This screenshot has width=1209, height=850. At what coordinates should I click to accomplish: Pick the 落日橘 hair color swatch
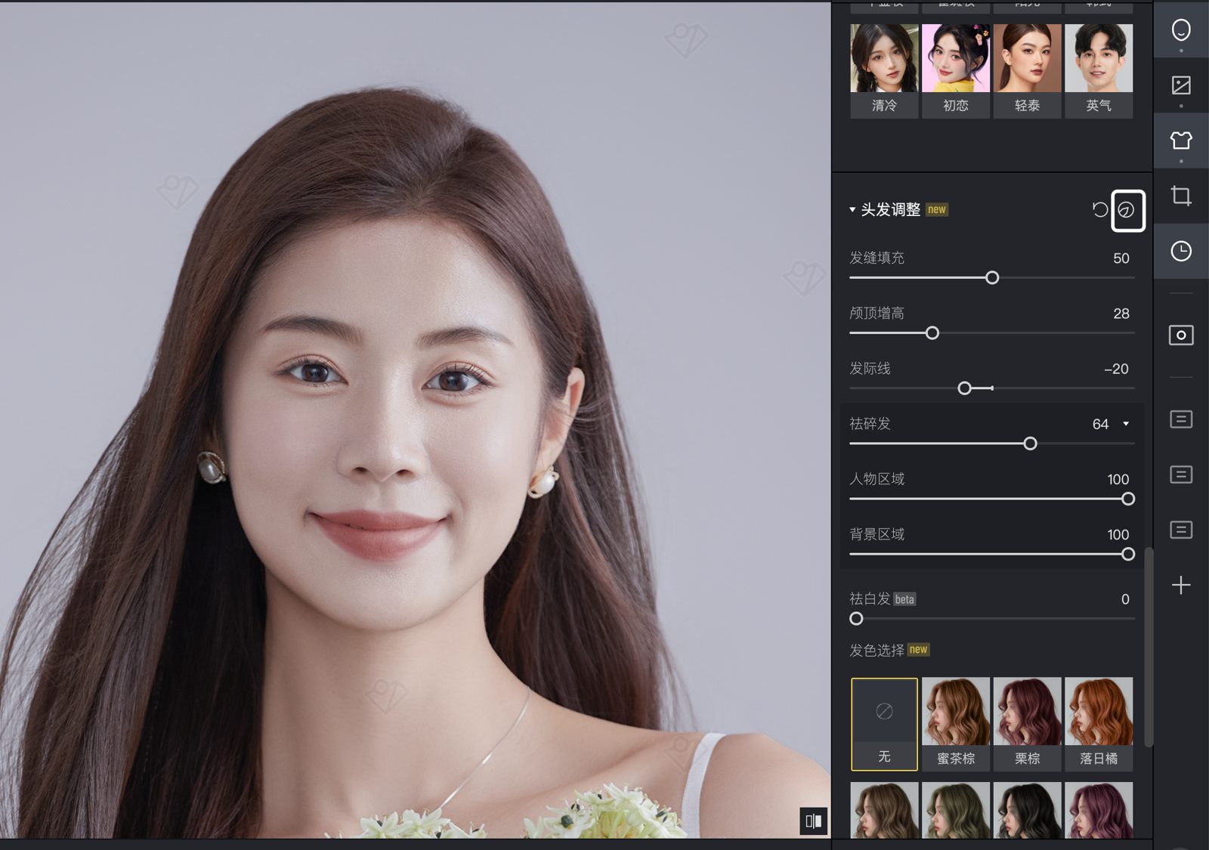click(x=1098, y=723)
